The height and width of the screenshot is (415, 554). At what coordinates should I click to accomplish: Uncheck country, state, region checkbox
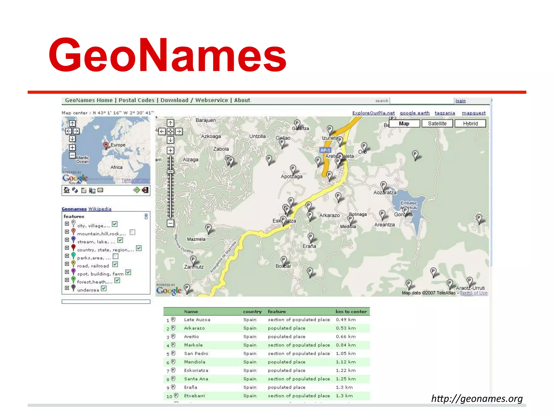139,248
